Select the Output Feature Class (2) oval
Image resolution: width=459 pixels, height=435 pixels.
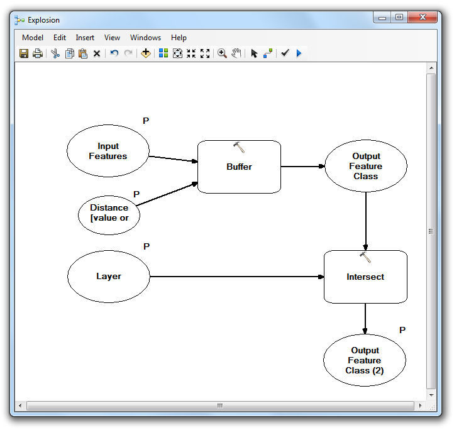tap(365, 360)
